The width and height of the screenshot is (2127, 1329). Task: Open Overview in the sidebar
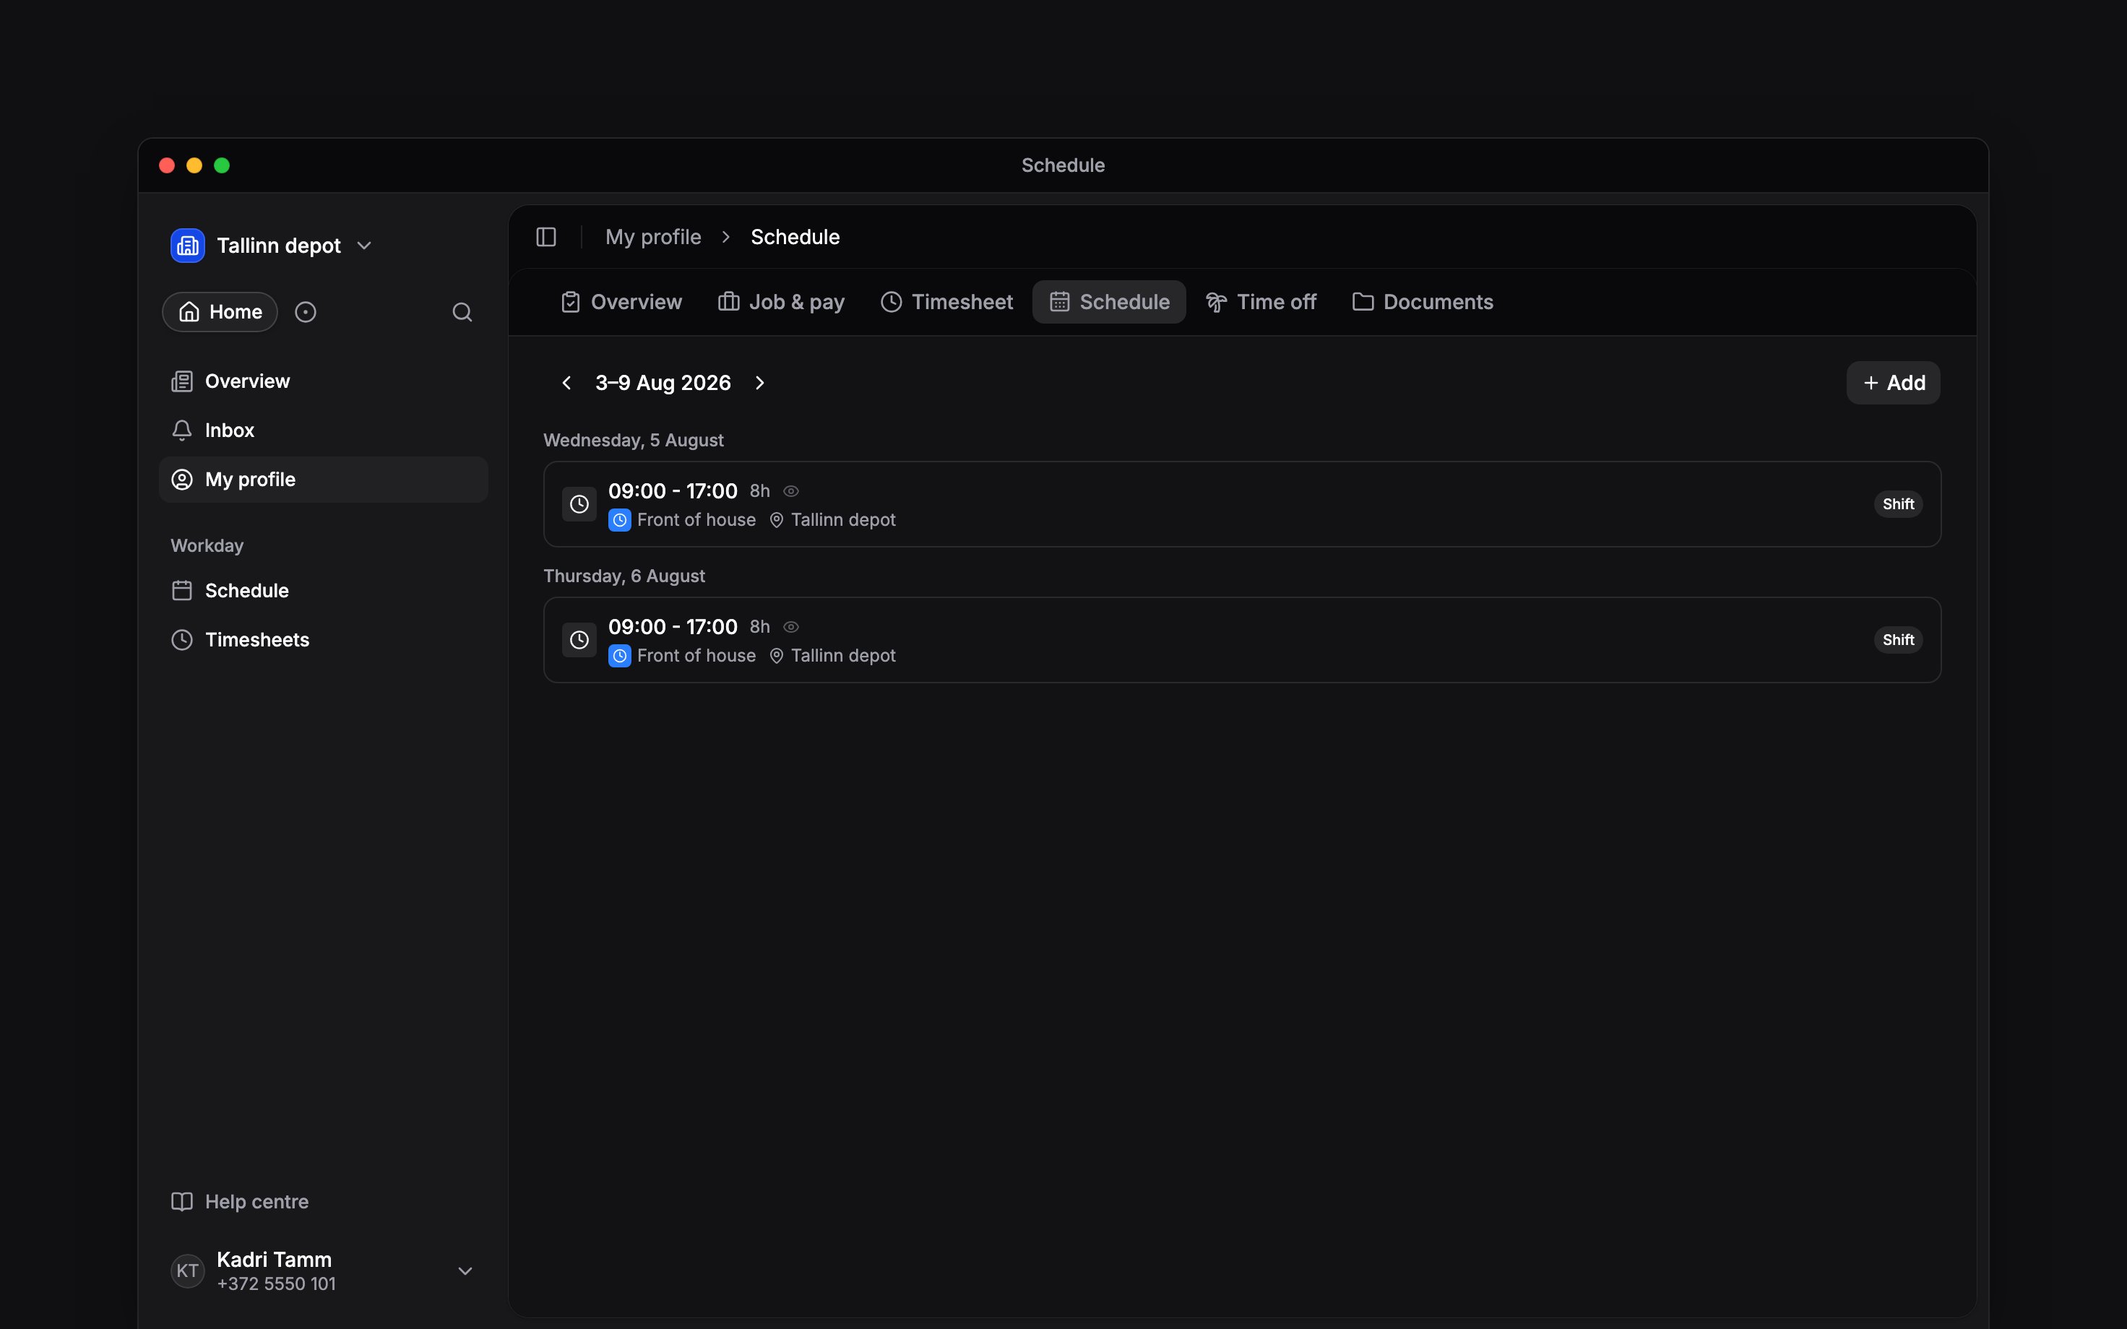[324, 381]
